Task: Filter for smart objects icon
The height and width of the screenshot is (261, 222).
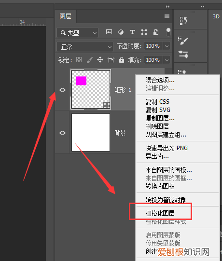Action: click(x=156, y=32)
